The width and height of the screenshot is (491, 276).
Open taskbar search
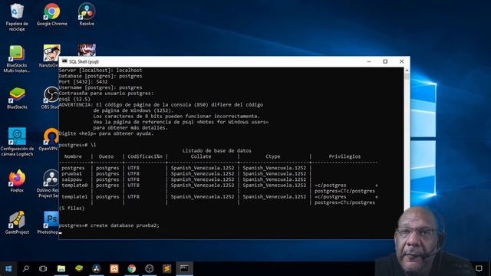[x=26, y=268]
